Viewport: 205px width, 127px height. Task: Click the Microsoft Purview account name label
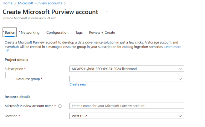pos(29,106)
